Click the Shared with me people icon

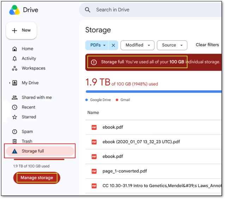(15, 97)
